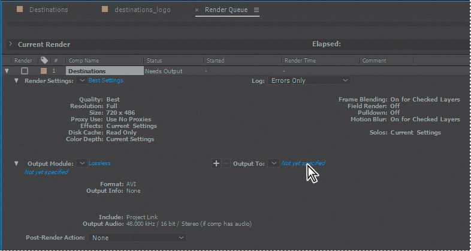This screenshot has height=251, width=471.
Task: Click the Proxy Use value Use No Proxies
Action: pyautogui.click(x=129, y=119)
